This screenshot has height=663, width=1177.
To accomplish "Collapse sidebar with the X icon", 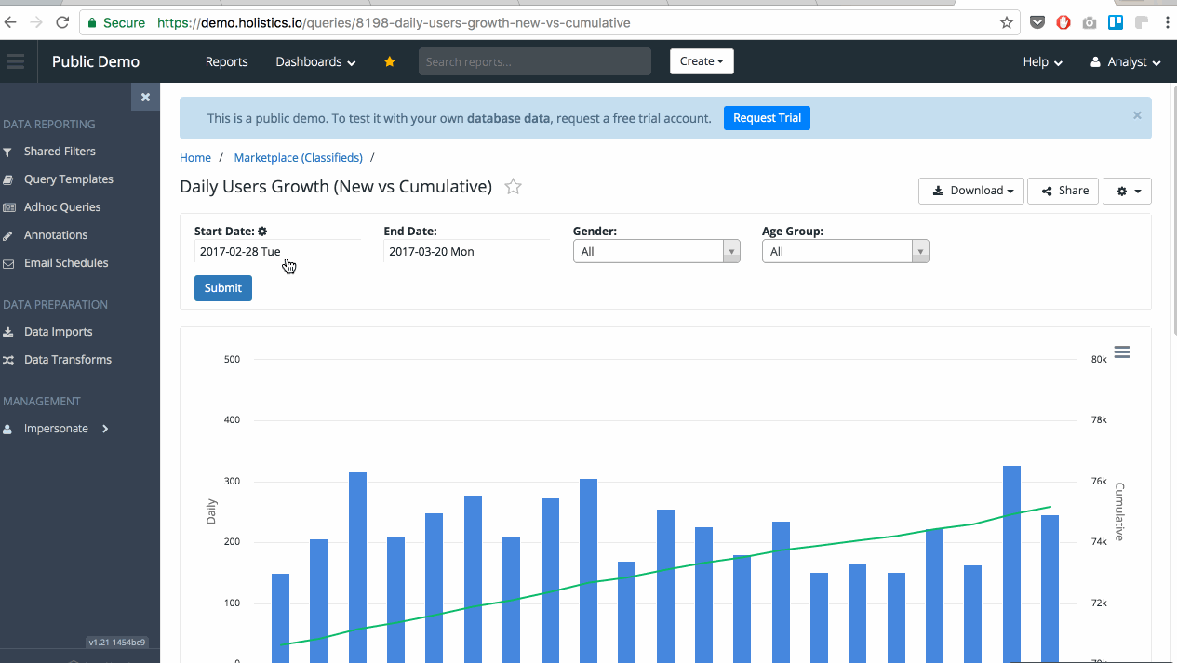I will pyautogui.click(x=145, y=97).
